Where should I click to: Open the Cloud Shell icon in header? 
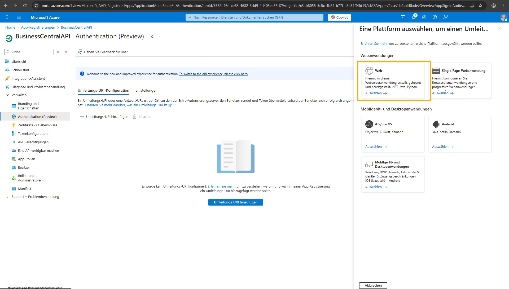(403, 17)
